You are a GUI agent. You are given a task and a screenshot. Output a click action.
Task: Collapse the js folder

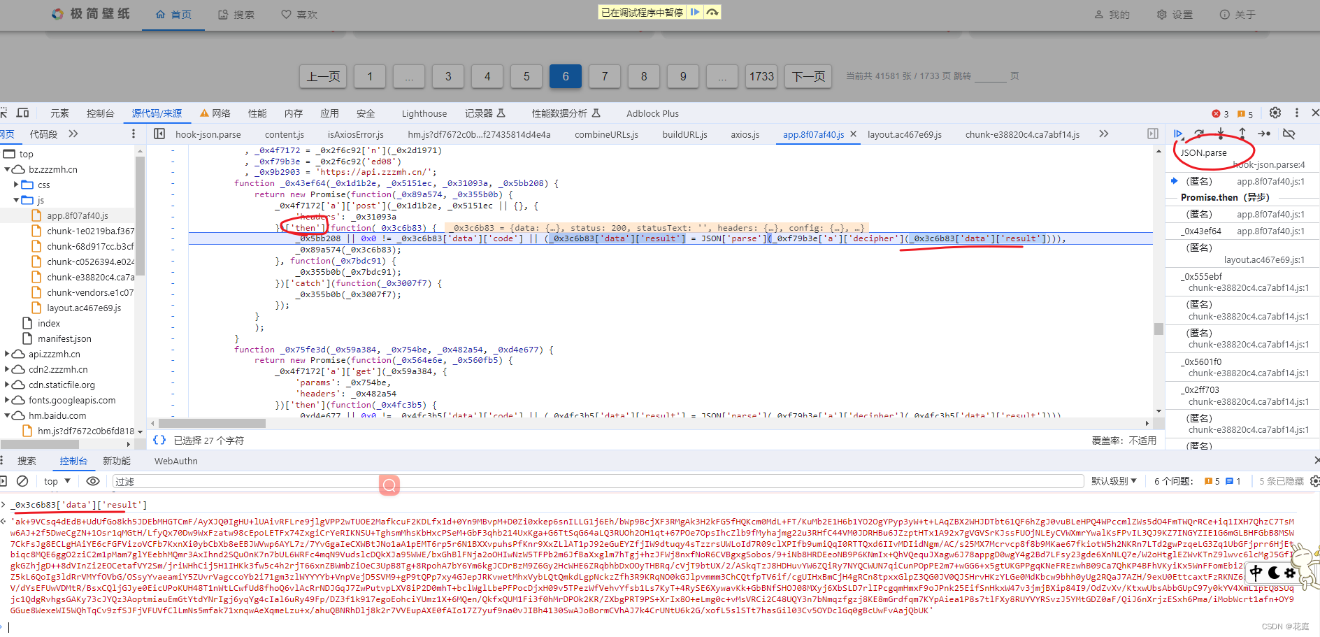[x=16, y=200]
